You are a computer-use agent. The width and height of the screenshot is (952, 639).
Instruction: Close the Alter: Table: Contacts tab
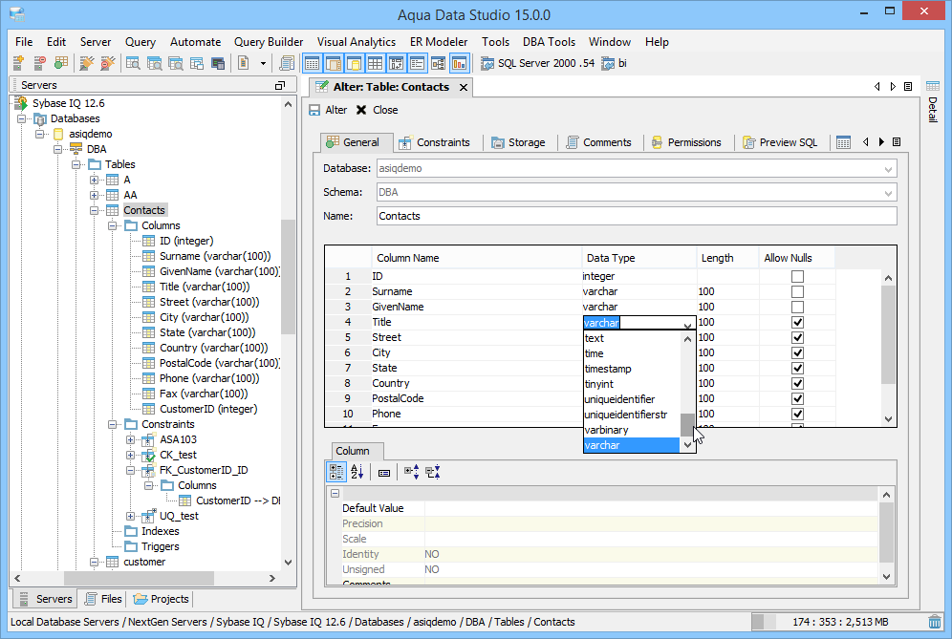tap(464, 87)
